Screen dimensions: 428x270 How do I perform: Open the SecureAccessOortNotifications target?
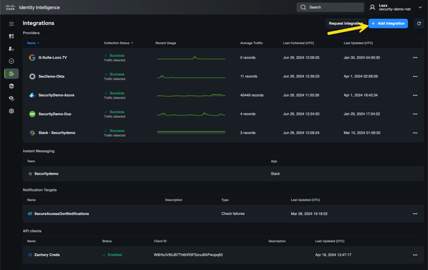[61, 214]
